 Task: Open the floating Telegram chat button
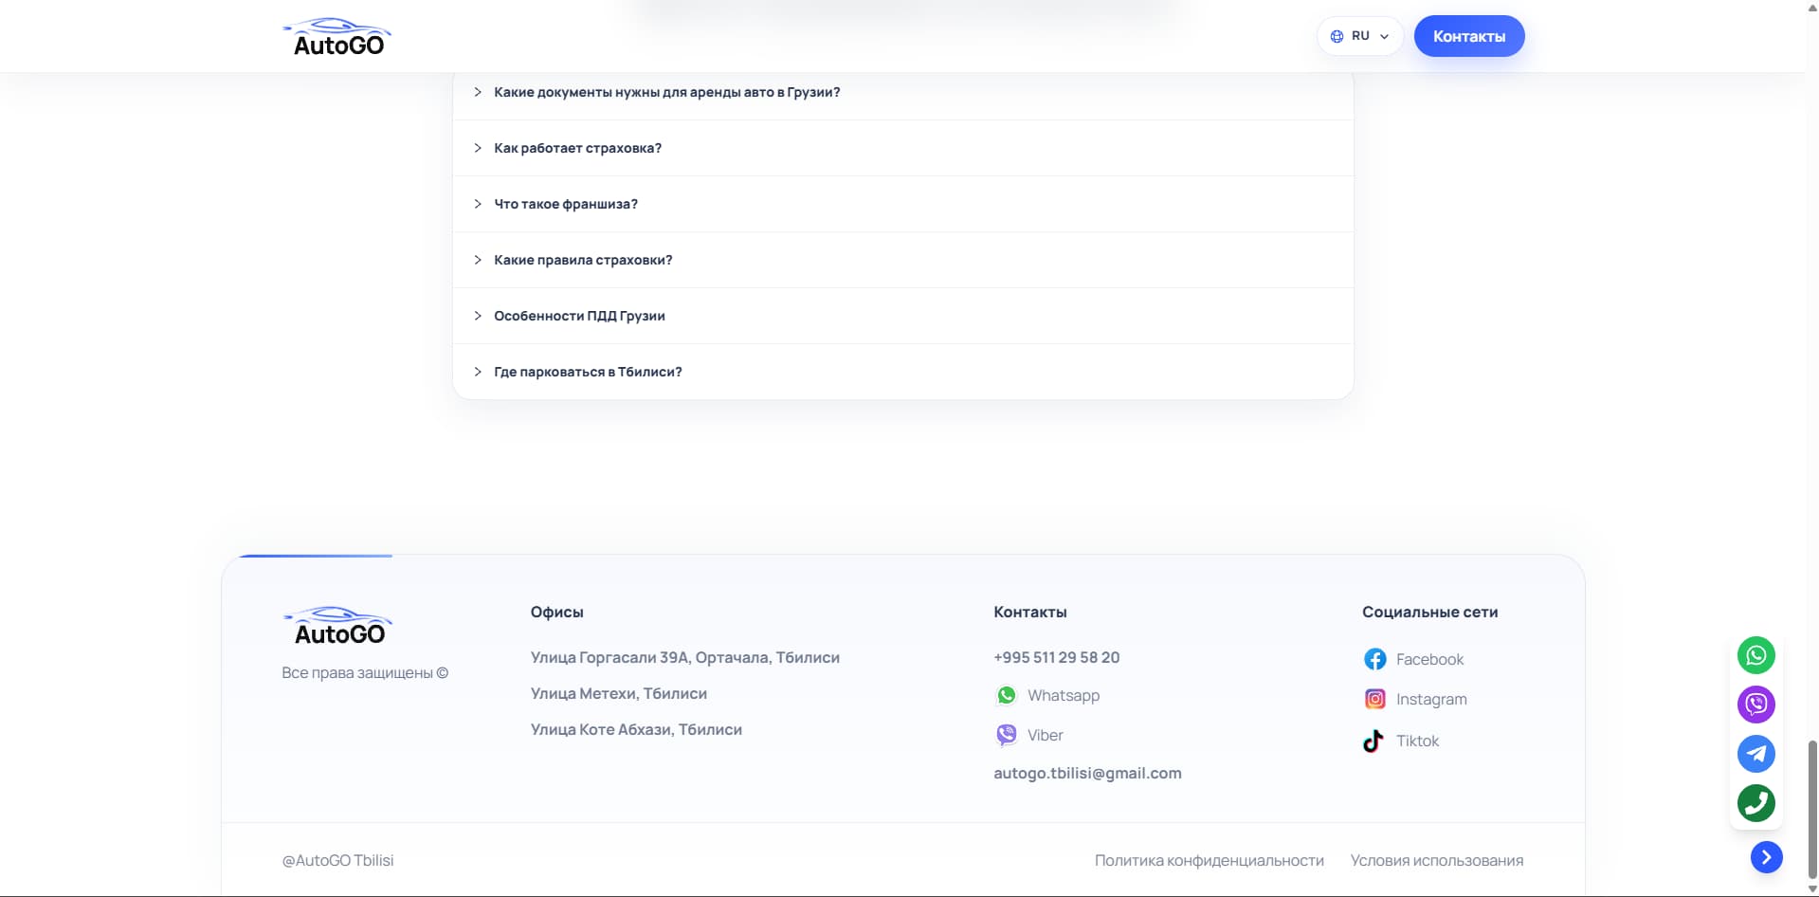pyautogui.click(x=1755, y=754)
